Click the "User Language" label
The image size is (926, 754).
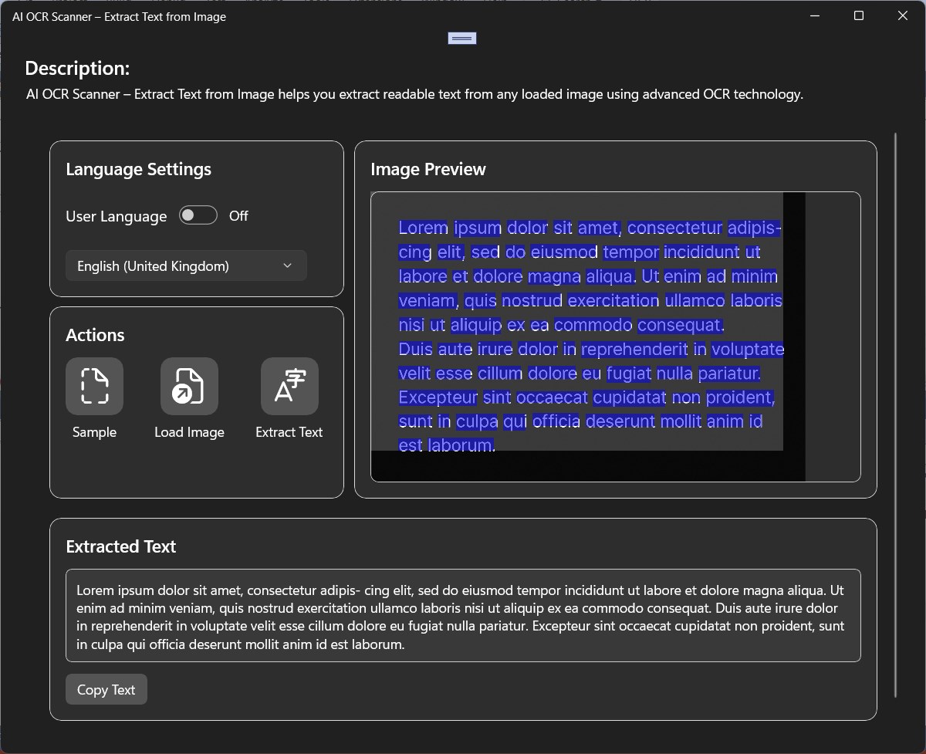116,217
